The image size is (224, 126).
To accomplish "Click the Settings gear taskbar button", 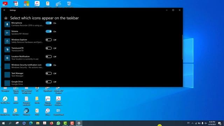I will click(79, 123).
